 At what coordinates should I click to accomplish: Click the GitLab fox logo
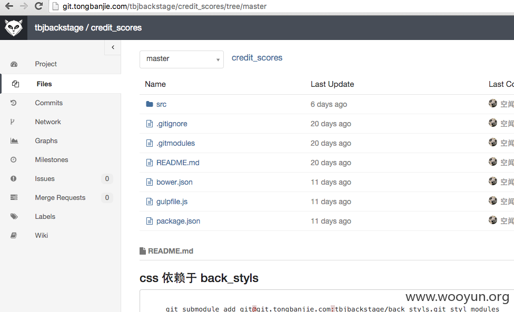[x=14, y=28]
